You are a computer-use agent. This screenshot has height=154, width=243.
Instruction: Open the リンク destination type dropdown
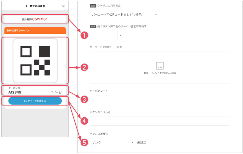[x=112, y=142]
